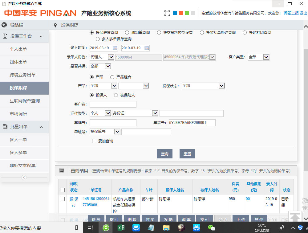This screenshot has height=233, width=308.
Task: Collapse the sidebar with the left chevron
Action: pyautogui.click(x=24, y=177)
